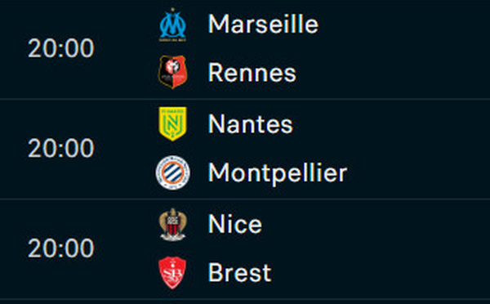The height and width of the screenshot is (304, 490).
Task: Select the Nantes yellow shield logo
Action: 173,124
